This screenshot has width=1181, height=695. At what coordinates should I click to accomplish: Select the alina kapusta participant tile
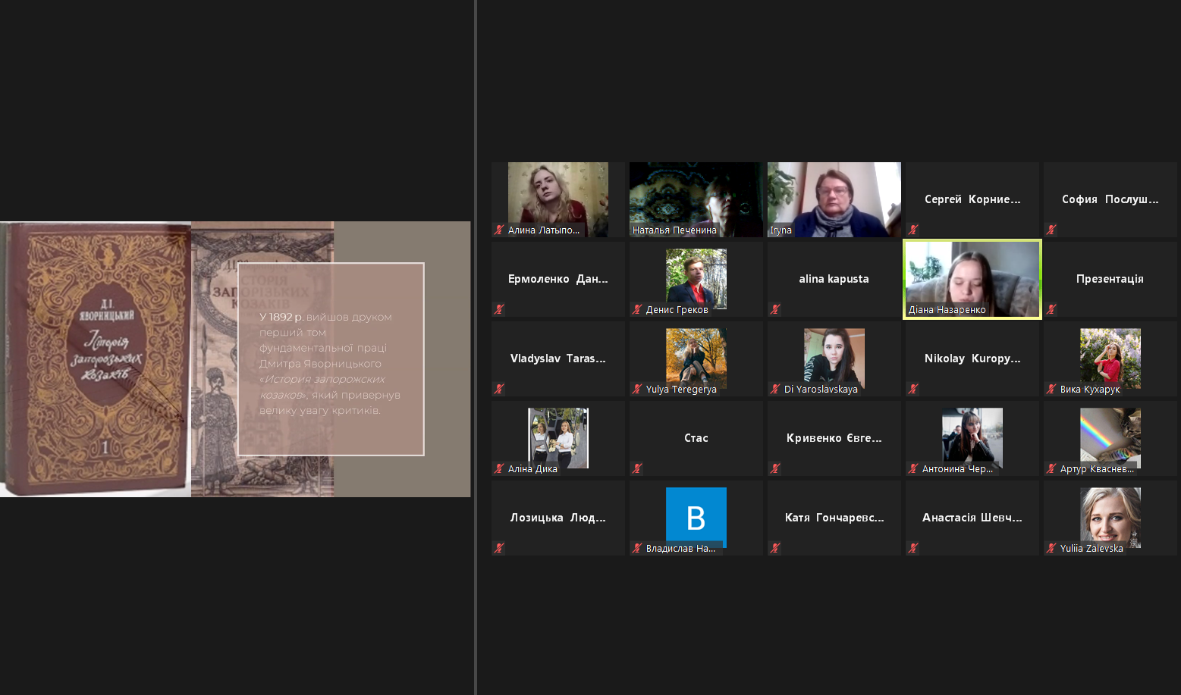tap(834, 279)
